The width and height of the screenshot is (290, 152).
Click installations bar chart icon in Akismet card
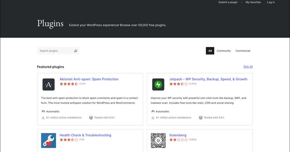[43, 118]
